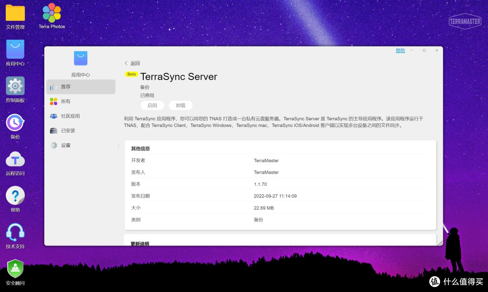Click the sidebar collapse handle beside 设置

click(x=118, y=146)
